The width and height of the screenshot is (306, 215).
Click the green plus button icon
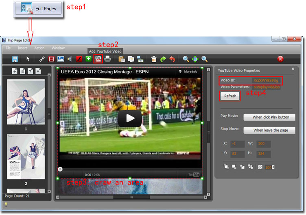click(88, 59)
